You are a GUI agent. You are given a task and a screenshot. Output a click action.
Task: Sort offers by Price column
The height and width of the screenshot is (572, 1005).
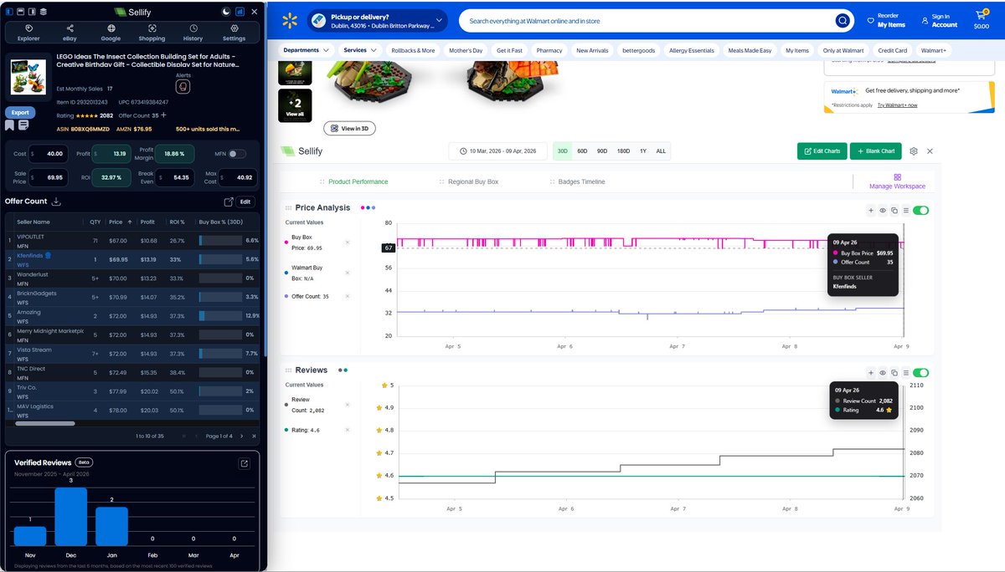[x=121, y=222]
